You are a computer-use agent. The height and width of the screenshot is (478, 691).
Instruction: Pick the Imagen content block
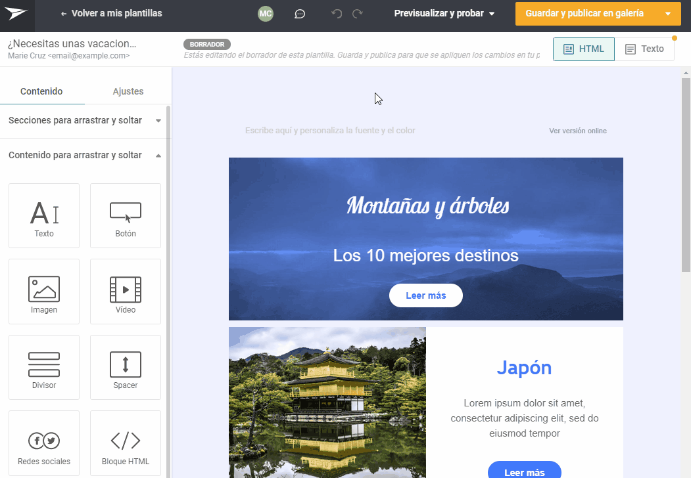[x=44, y=292]
